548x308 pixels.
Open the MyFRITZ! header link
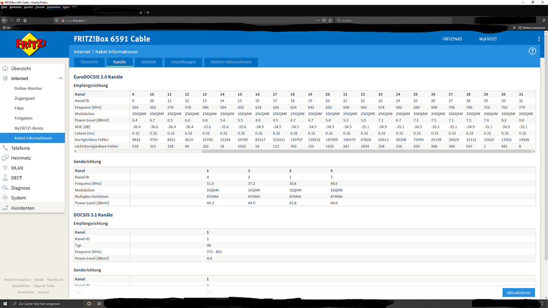(488, 39)
